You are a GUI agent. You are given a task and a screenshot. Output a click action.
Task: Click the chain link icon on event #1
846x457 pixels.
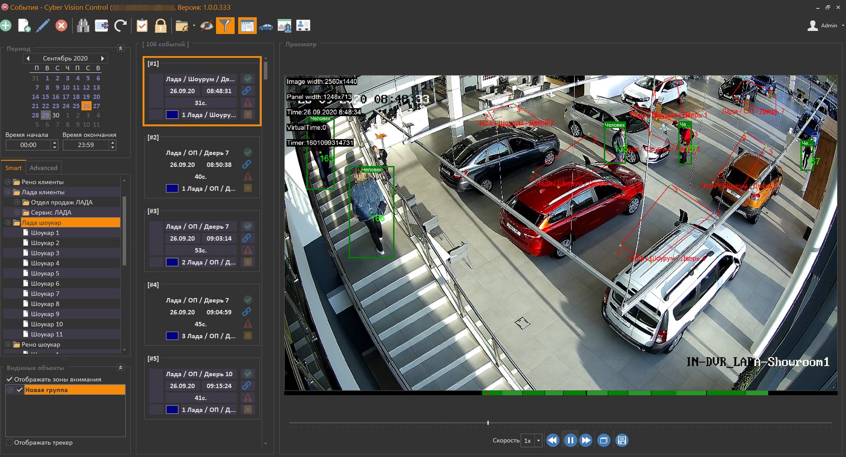point(247,91)
